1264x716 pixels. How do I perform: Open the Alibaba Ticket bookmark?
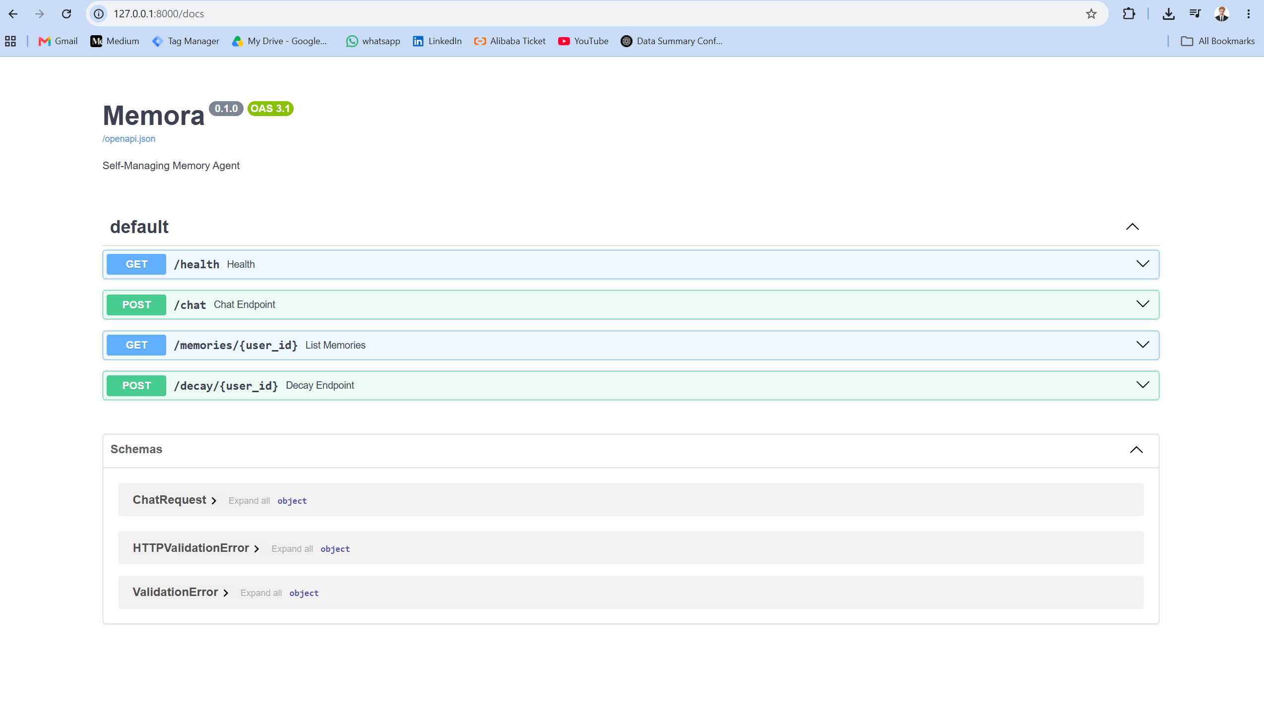coord(509,41)
